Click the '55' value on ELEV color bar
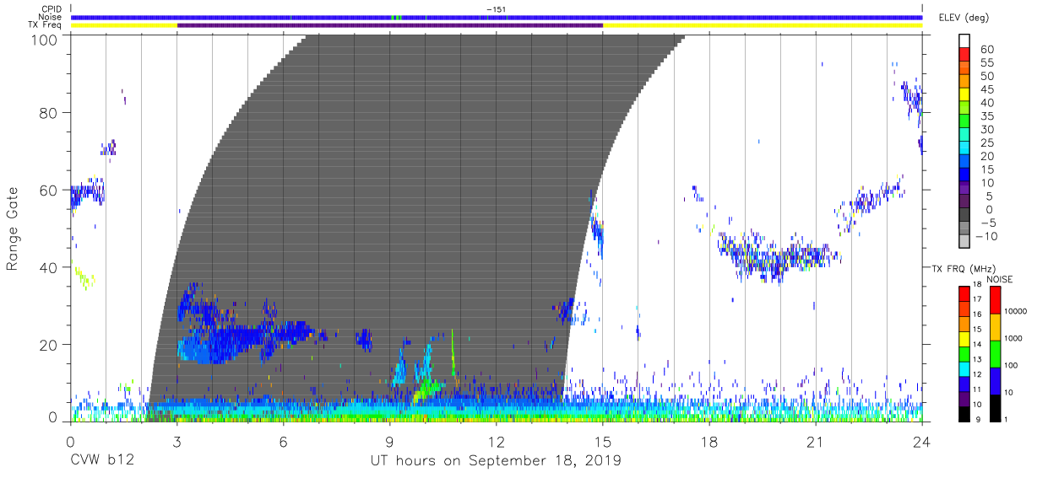The height and width of the screenshot is (478, 1037). coord(987,63)
